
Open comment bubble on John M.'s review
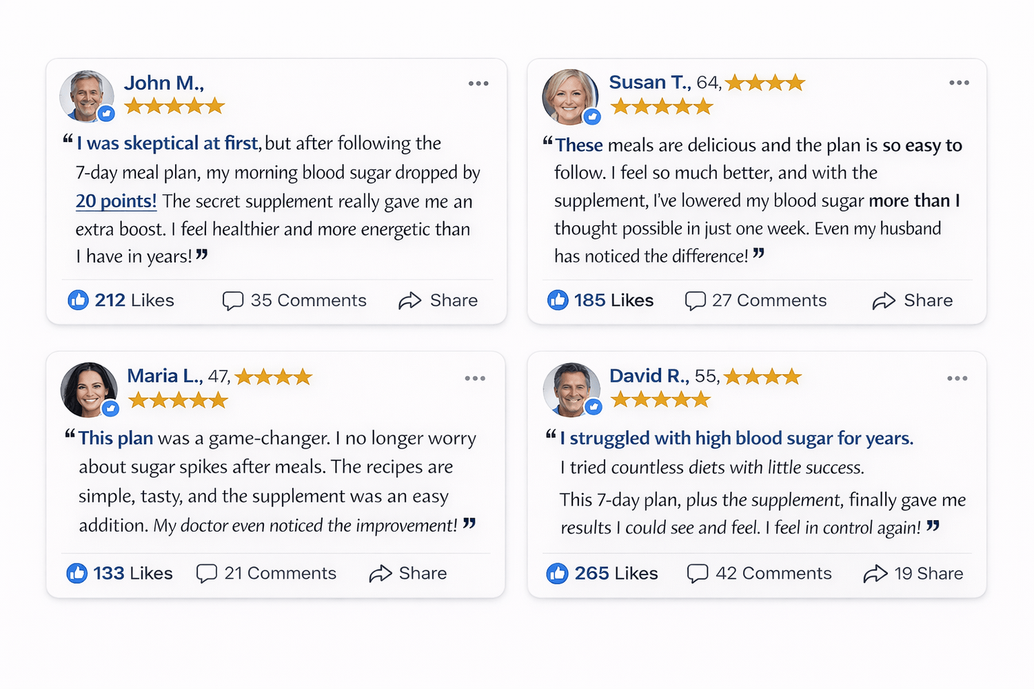coord(233,301)
